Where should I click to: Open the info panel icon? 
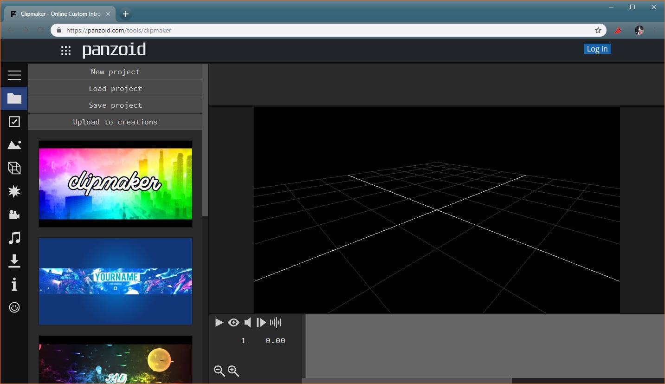[14, 284]
